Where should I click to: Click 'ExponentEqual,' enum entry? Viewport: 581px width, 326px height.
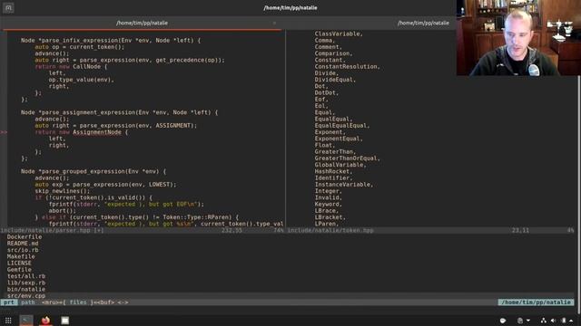(x=339, y=139)
